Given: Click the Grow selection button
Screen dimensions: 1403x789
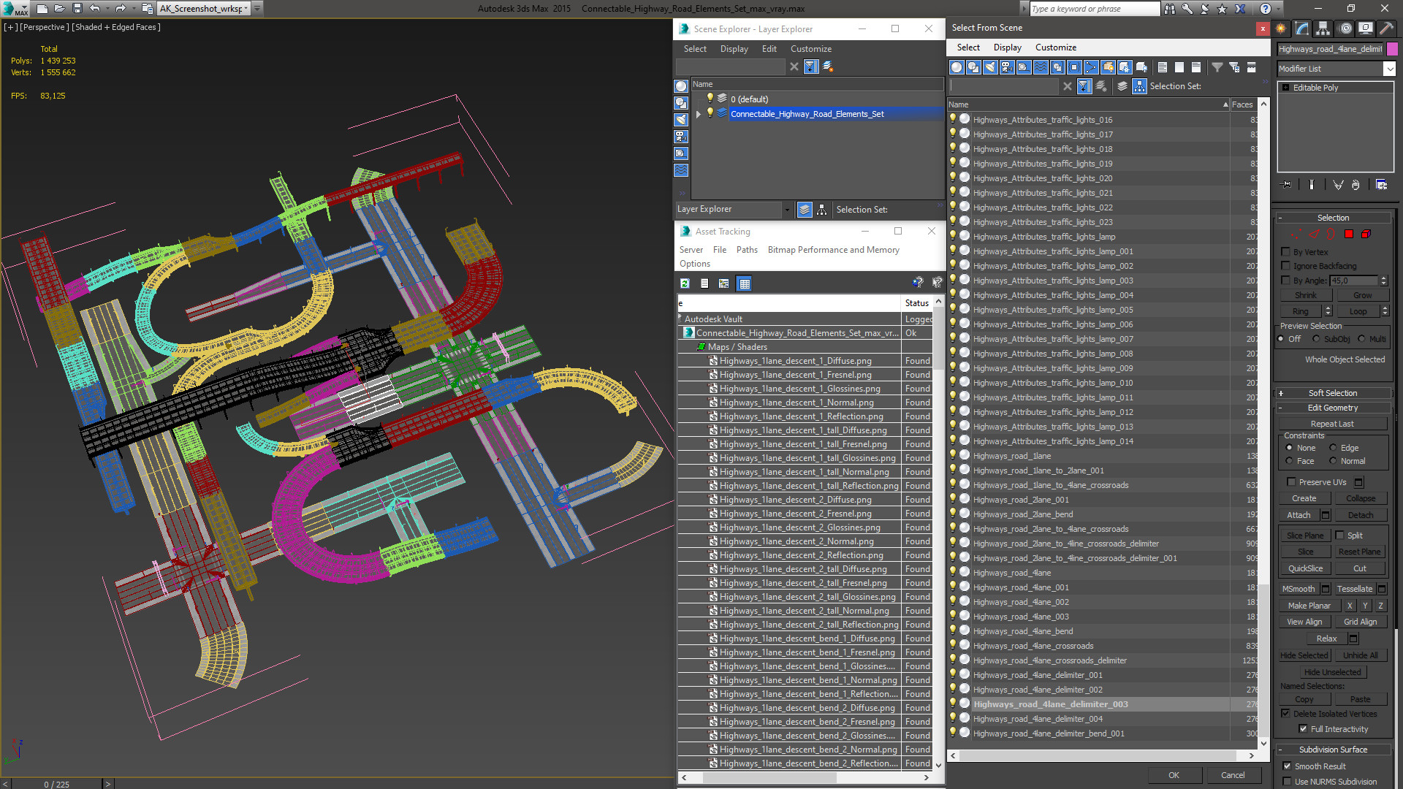Looking at the screenshot, I should (x=1362, y=295).
